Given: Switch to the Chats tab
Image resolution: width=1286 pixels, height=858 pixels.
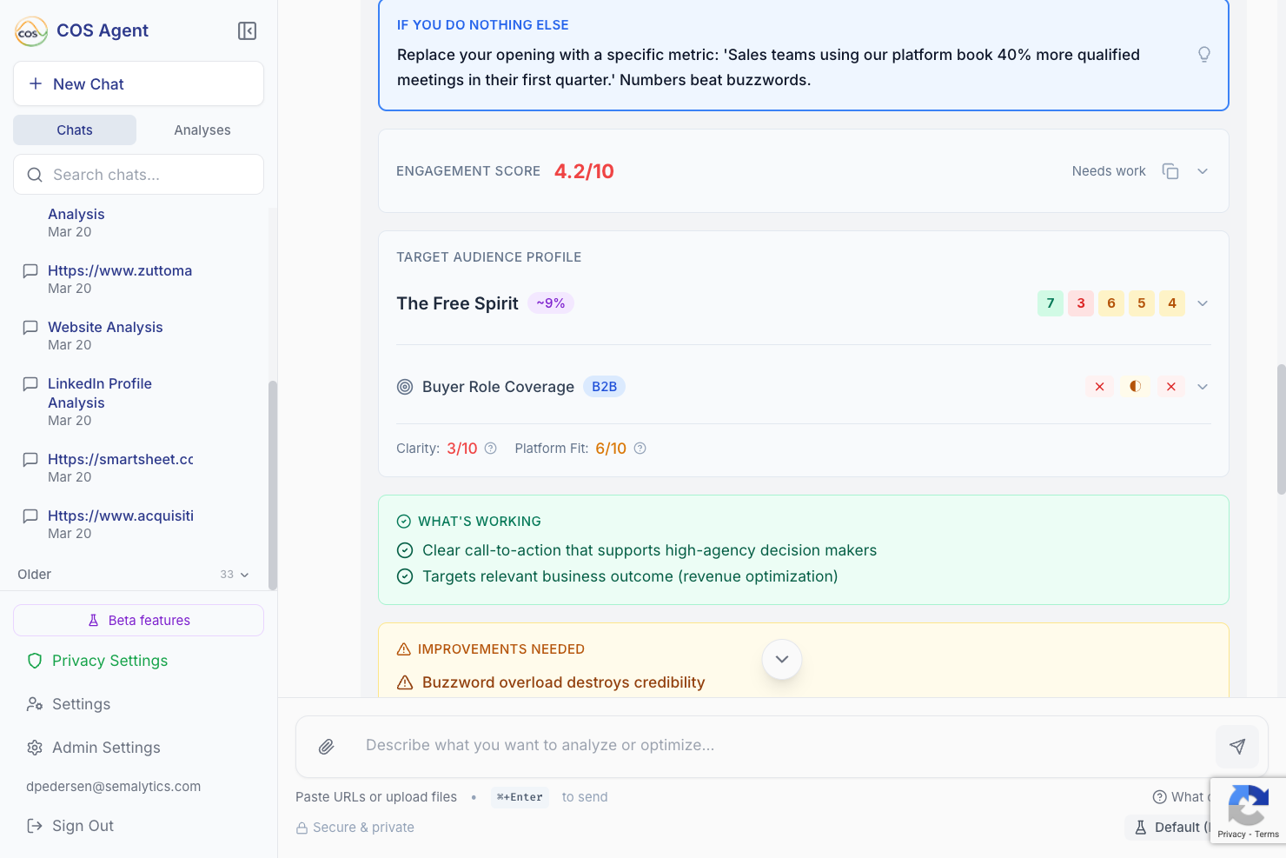Looking at the screenshot, I should click(x=75, y=130).
